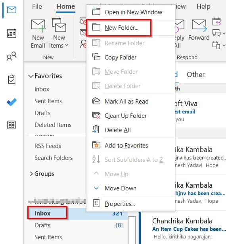Click the Delete All trash icon
This screenshot has width=226, height=244.
click(96, 129)
